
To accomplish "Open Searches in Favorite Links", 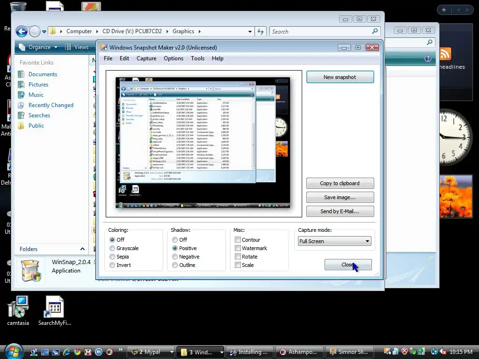I will point(39,115).
